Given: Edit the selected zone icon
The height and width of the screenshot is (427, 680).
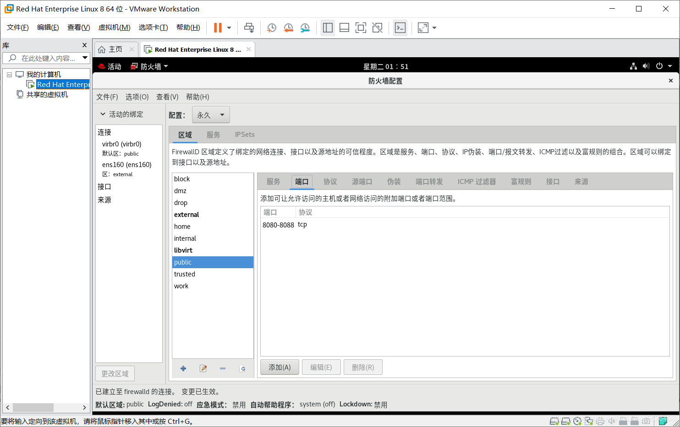Looking at the screenshot, I should click(203, 368).
